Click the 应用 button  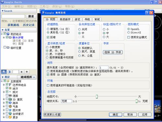(145, 115)
